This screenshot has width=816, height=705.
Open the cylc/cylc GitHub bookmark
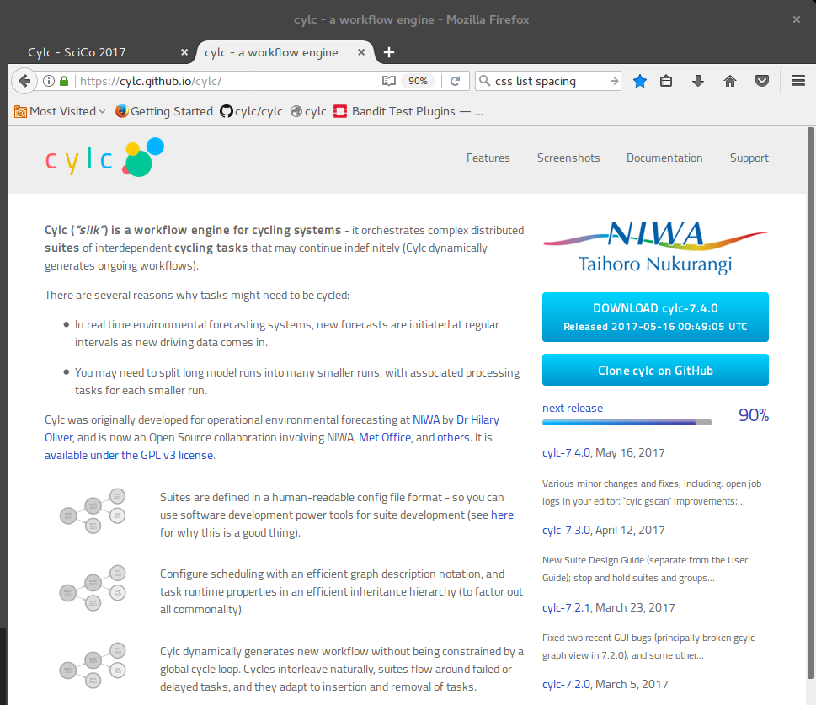click(251, 111)
